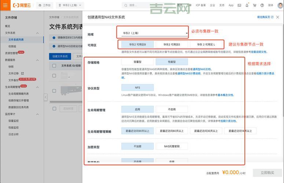
Task: Open 资源包管理 in the sidebar
Action: click(x=11, y=53)
